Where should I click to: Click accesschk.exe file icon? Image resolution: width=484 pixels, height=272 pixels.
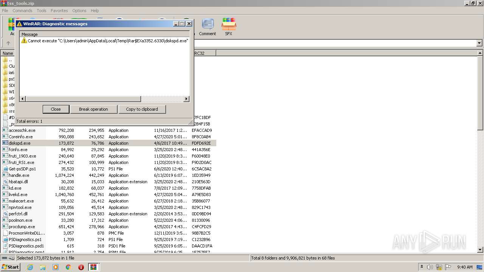coord(5,130)
